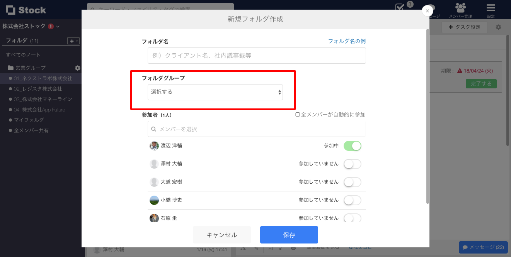Open the 設定 hamburger icon
Viewport: 511px width, 257px height.
click(x=490, y=8)
